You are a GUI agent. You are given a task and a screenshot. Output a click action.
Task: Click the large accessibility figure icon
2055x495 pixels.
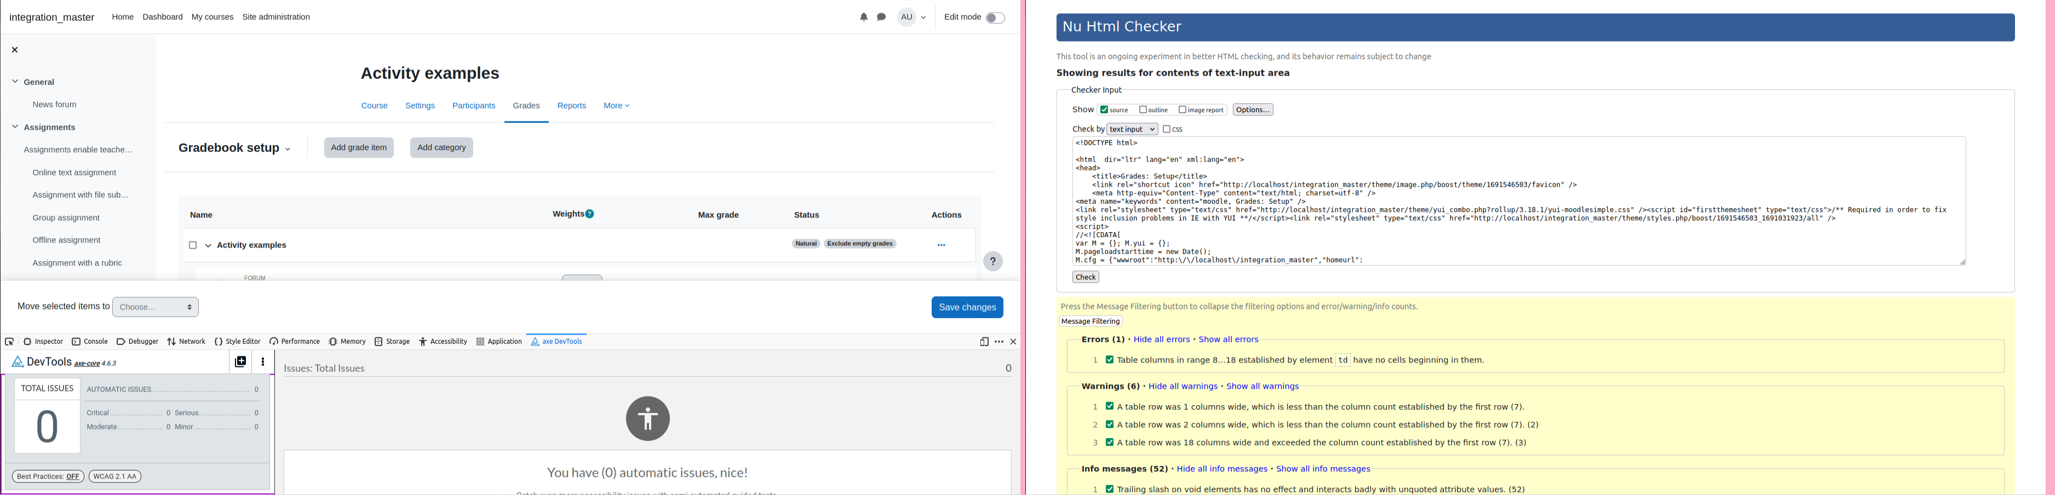[x=648, y=418]
